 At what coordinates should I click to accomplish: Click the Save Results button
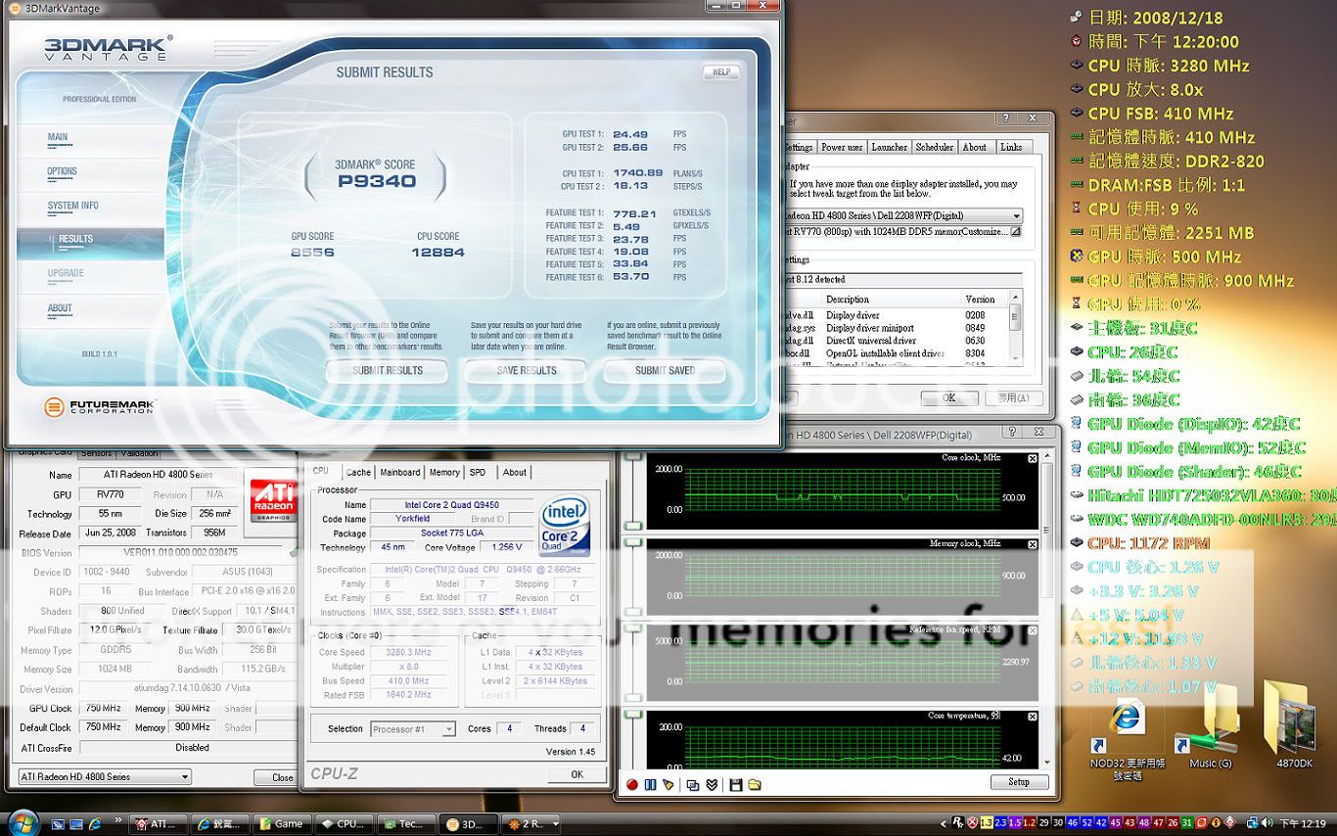click(x=526, y=370)
